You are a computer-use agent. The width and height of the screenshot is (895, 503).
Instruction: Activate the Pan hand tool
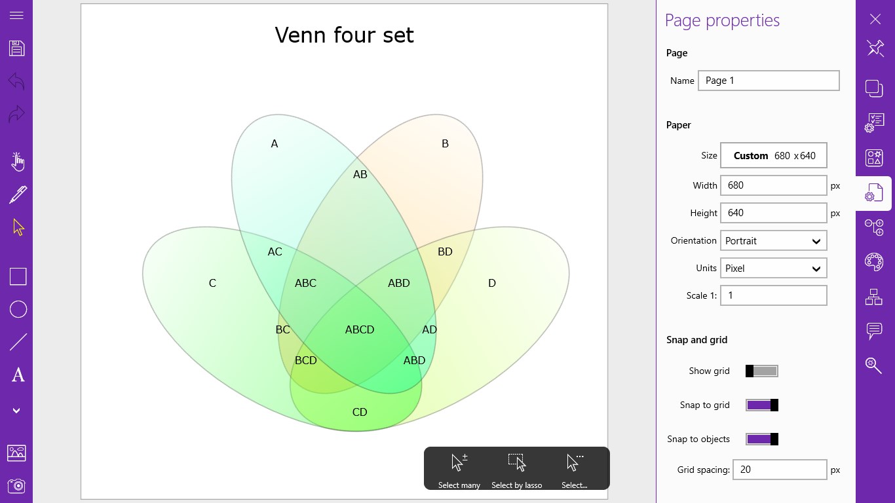[x=18, y=162]
